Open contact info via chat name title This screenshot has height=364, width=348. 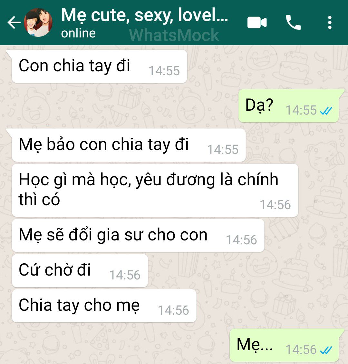point(145,15)
